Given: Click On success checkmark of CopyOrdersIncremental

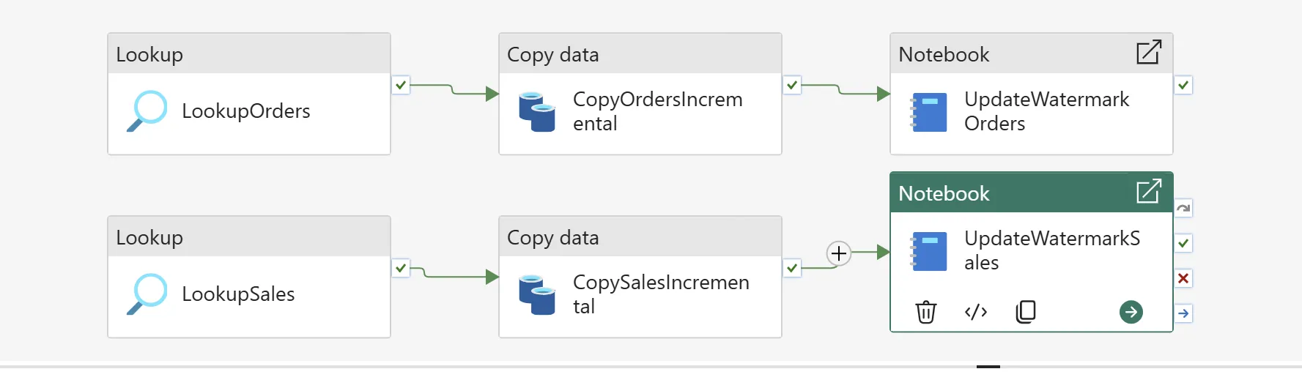Looking at the screenshot, I should 792,85.
